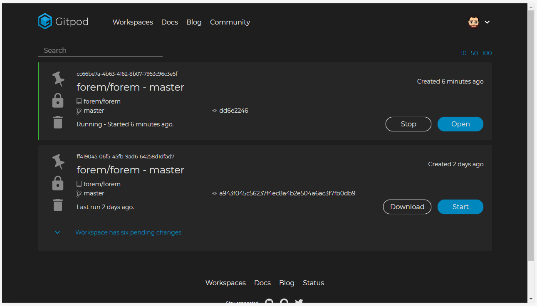
Task: Show 100 workspaces per page
Action: pos(487,53)
